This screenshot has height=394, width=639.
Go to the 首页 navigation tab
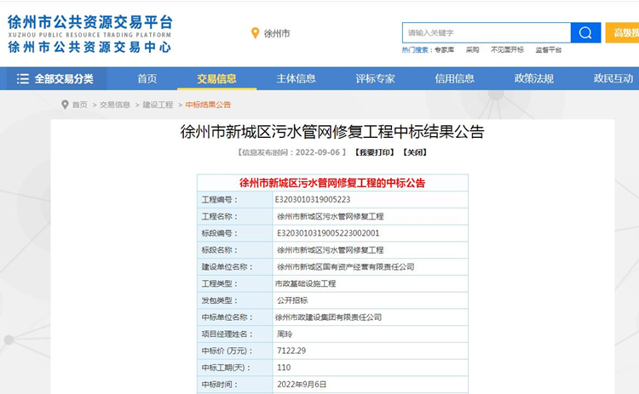[147, 78]
